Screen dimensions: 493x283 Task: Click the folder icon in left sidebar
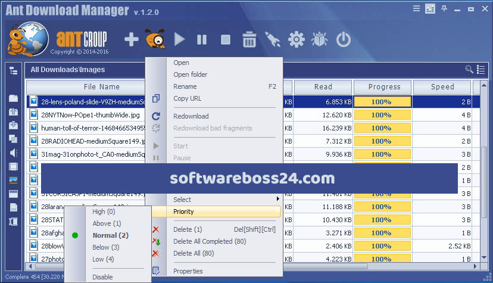tap(13, 98)
